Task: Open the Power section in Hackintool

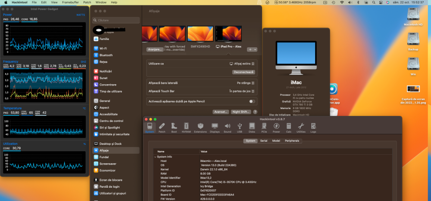Action: 276,128
